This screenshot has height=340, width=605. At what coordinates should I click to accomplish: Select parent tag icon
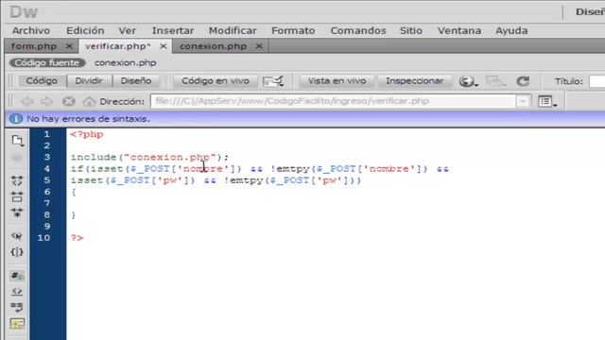coord(17,236)
